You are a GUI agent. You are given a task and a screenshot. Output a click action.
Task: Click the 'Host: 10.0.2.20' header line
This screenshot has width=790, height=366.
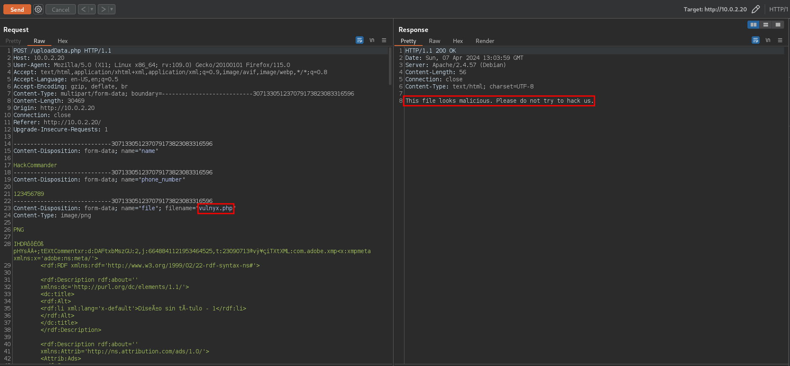click(39, 58)
